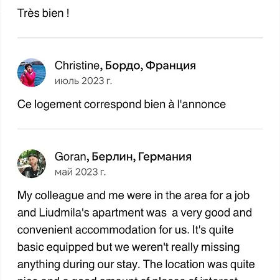The height and width of the screenshot is (280, 280).
Task: Open Christine's profile photo
Action: point(32,73)
